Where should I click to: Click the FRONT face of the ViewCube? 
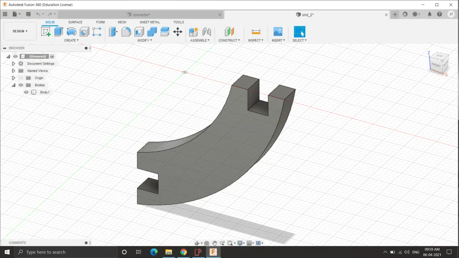(x=436, y=65)
